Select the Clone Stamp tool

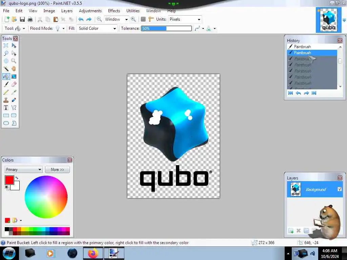pos(6,100)
